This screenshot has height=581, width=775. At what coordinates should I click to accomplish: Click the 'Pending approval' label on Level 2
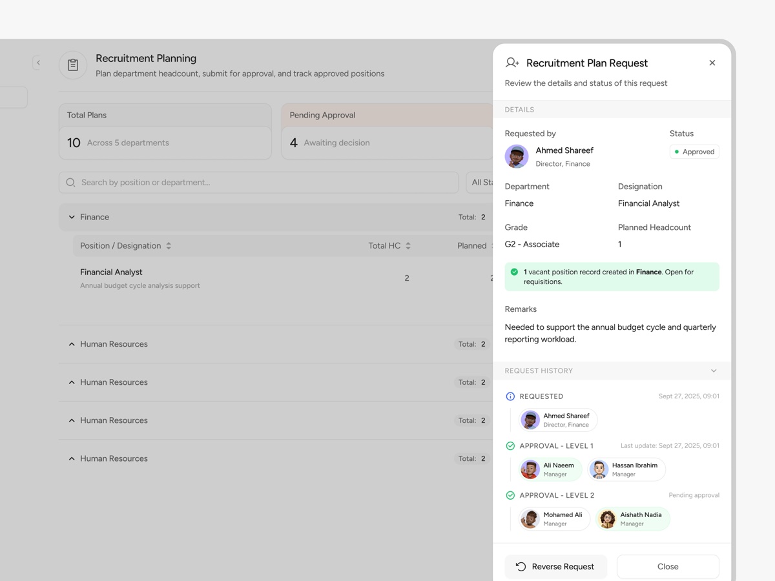(x=694, y=496)
